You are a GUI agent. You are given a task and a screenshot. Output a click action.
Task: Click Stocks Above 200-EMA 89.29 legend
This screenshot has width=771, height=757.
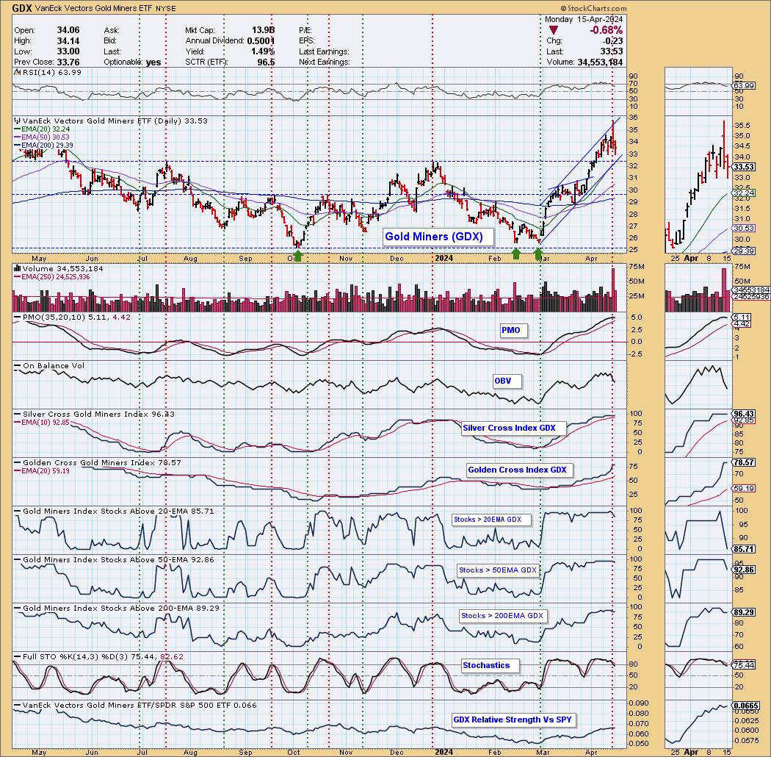117,608
